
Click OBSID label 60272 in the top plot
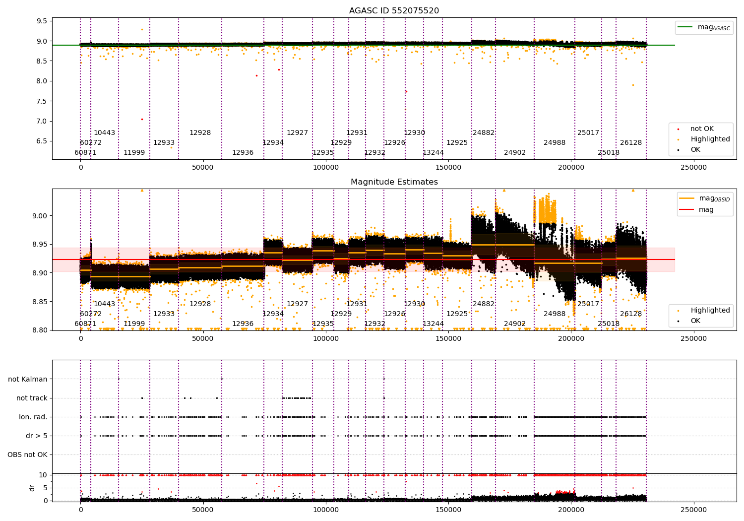(x=91, y=143)
